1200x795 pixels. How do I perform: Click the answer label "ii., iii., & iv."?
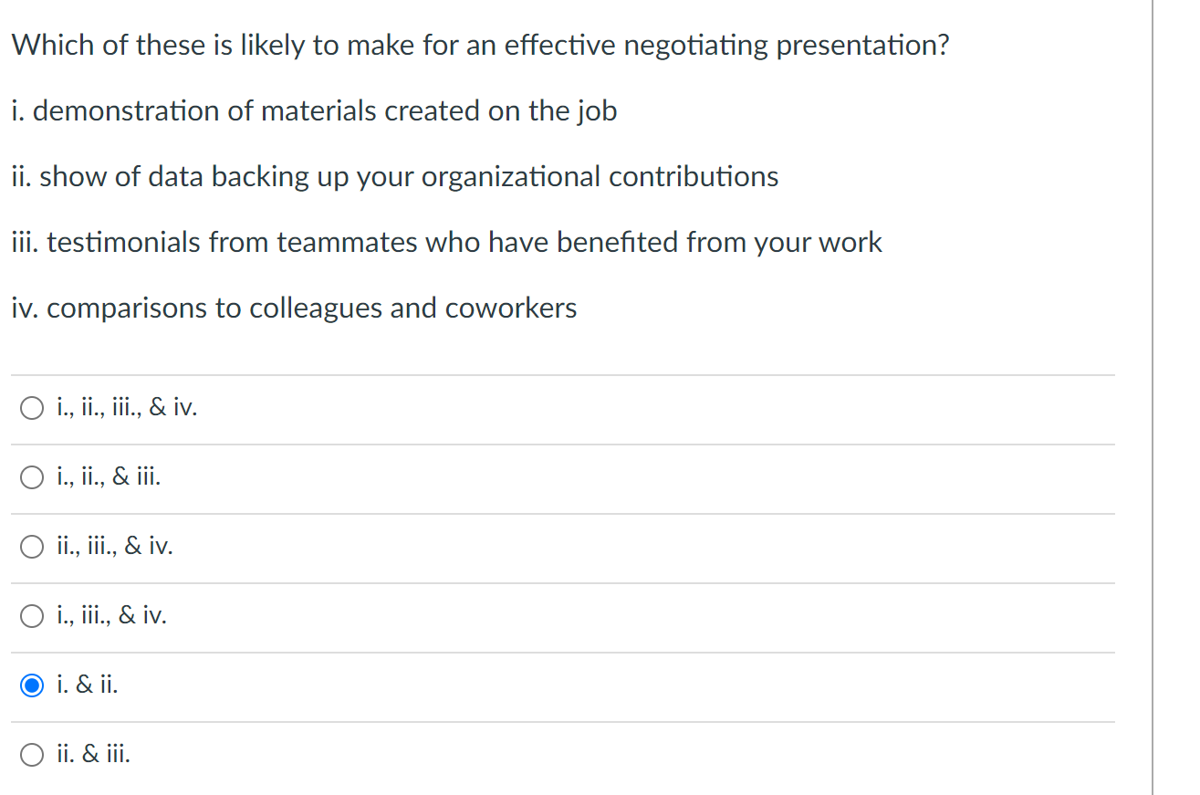point(114,546)
